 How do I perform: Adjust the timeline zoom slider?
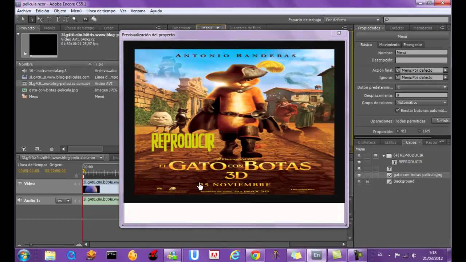(x=31, y=245)
